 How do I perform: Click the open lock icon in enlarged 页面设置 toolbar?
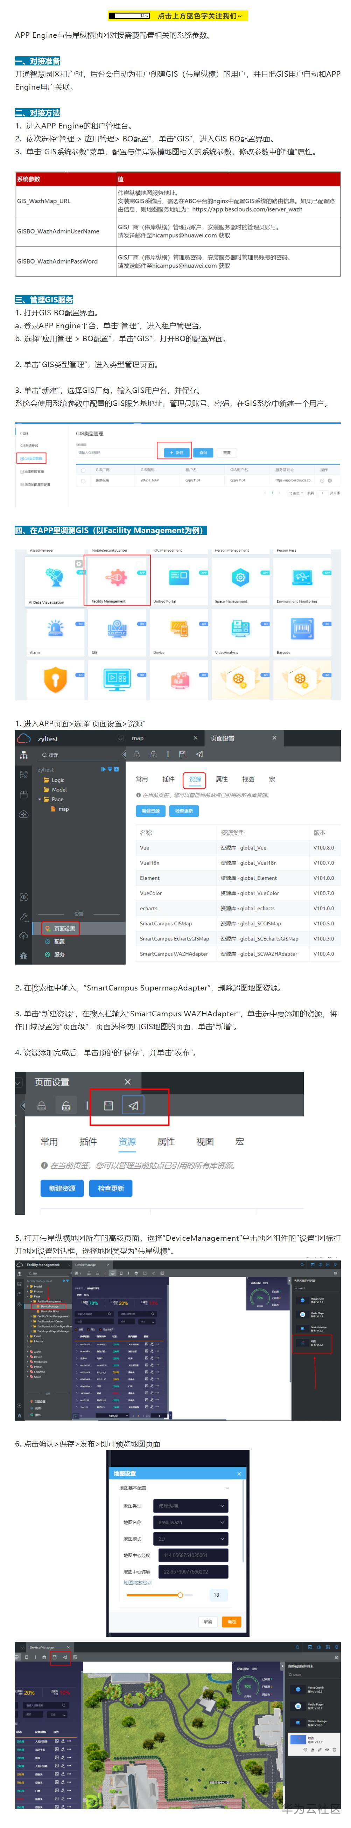[66, 1106]
